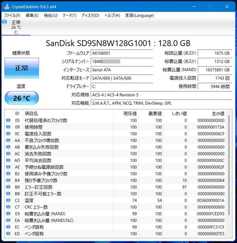
Task: Minimize the CrystalDiskInfo window
Action: 194,7
